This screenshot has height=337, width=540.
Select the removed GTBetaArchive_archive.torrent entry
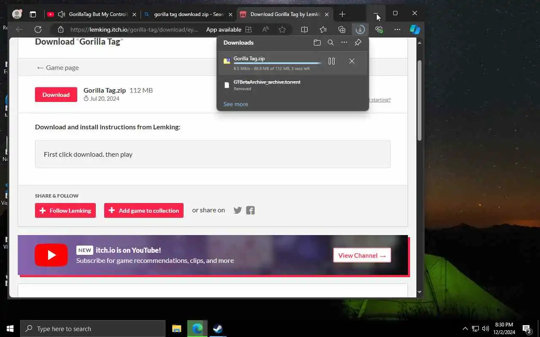(292, 85)
